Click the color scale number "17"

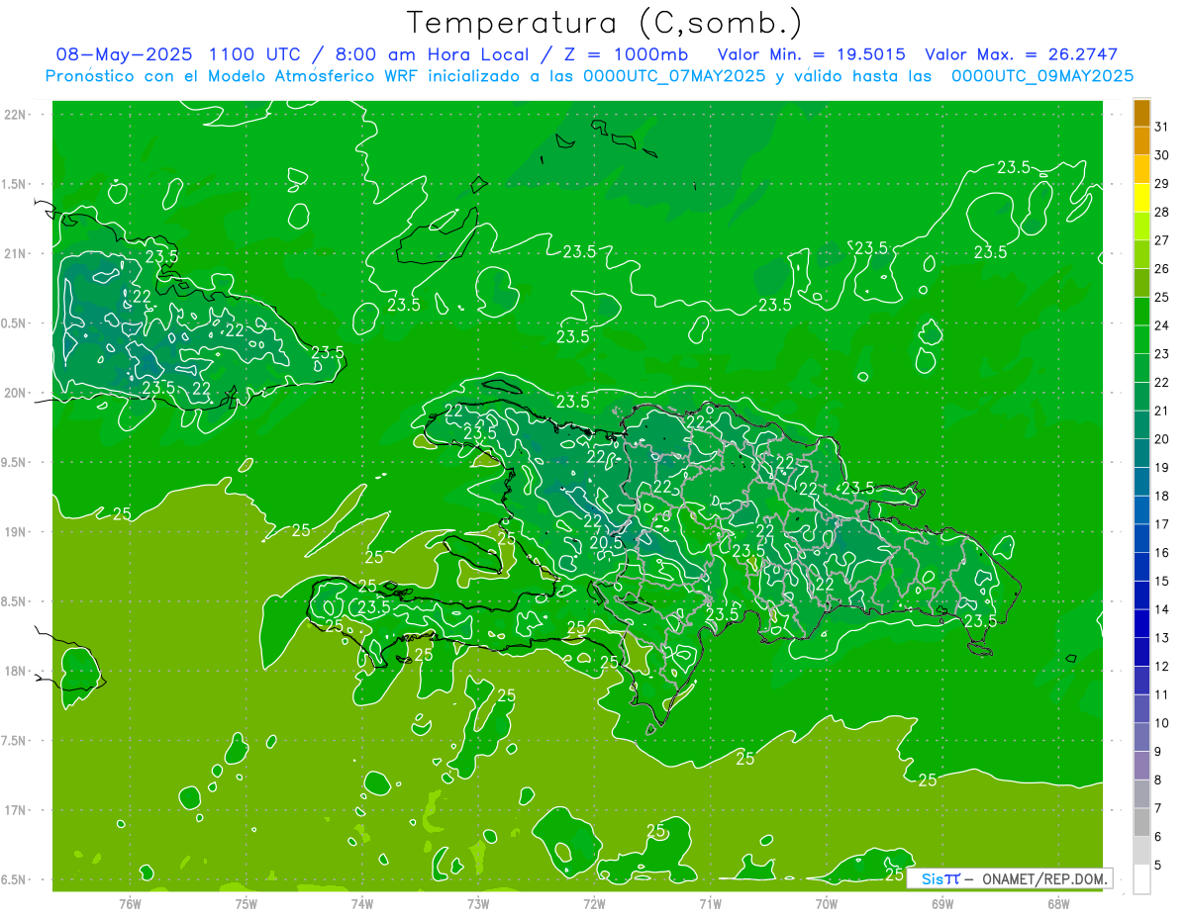click(x=1162, y=523)
